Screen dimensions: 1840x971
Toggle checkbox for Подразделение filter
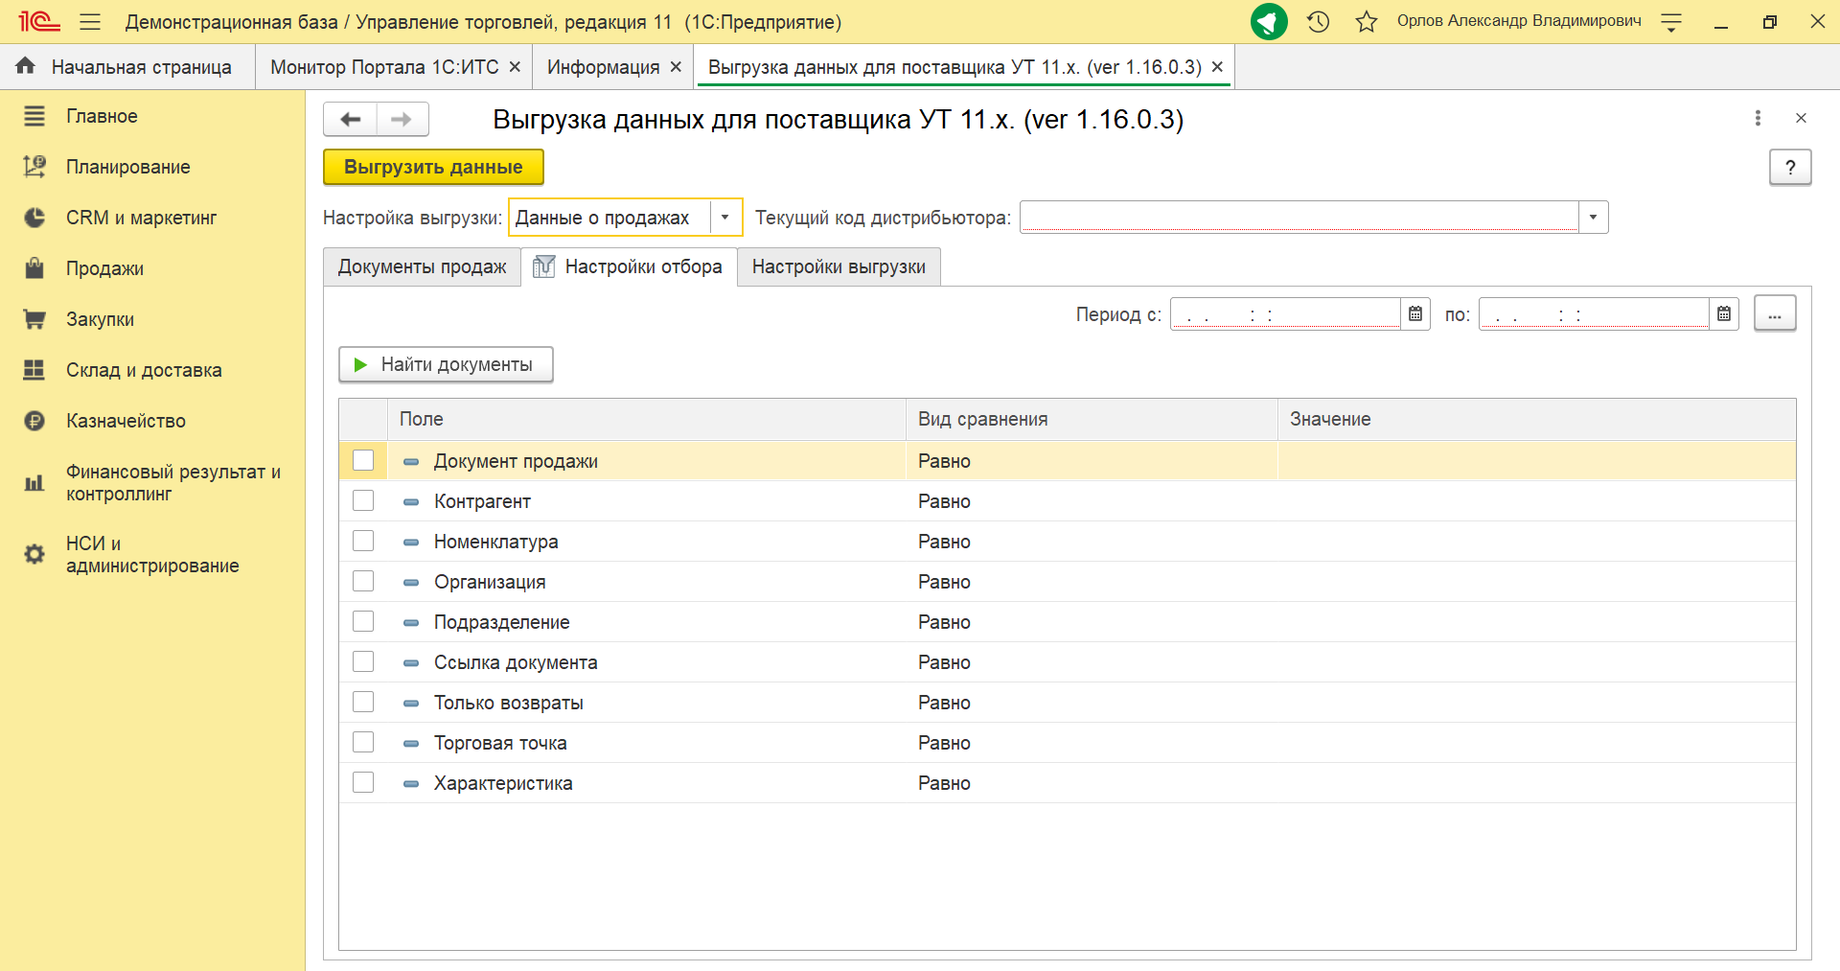pyautogui.click(x=363, y=621)
